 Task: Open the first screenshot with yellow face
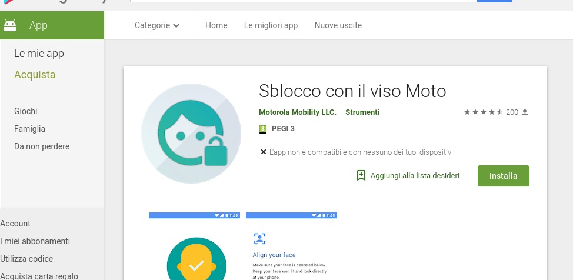[x=194, y=246]
